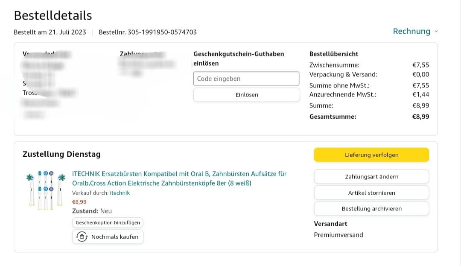Click the Nochmals kaufen button label
Viewport: 461px width, 266px height.
[x=115, y=237]
